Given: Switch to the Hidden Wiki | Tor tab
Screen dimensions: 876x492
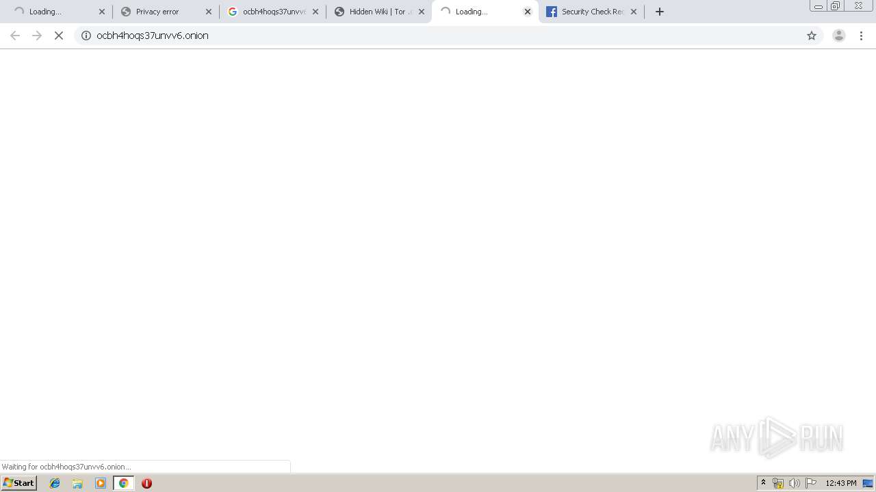Looking at the screenshot, I should coord(379,12).
